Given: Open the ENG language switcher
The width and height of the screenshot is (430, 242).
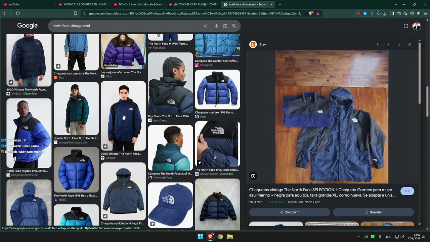Looking at the screenshot, I should click(388, 237).
